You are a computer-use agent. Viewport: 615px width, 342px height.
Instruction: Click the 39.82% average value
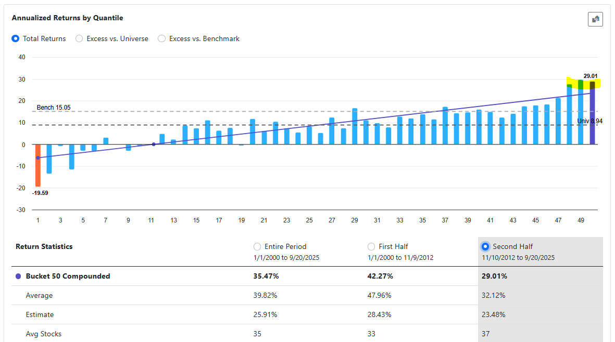pyautogui.click(x=265, y=295)
